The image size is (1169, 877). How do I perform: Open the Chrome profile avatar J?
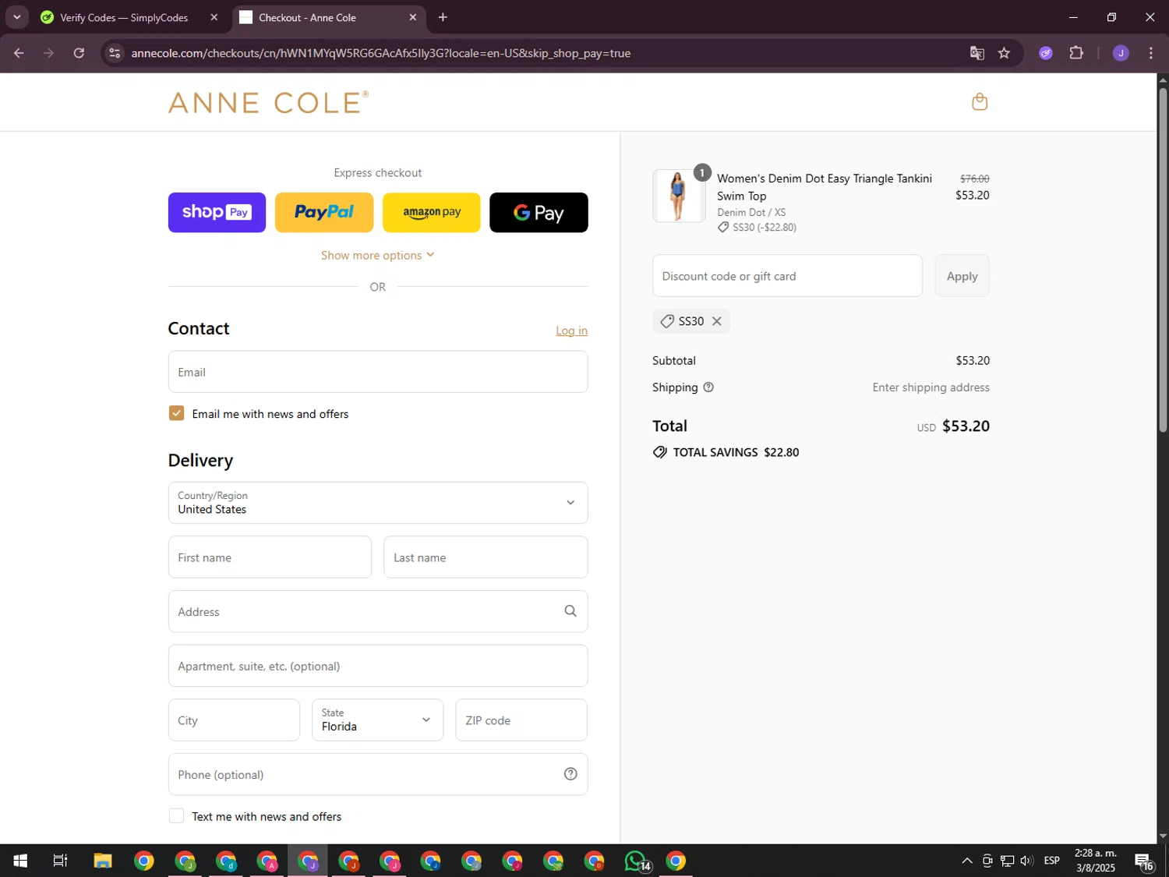tap(1121, 53)
